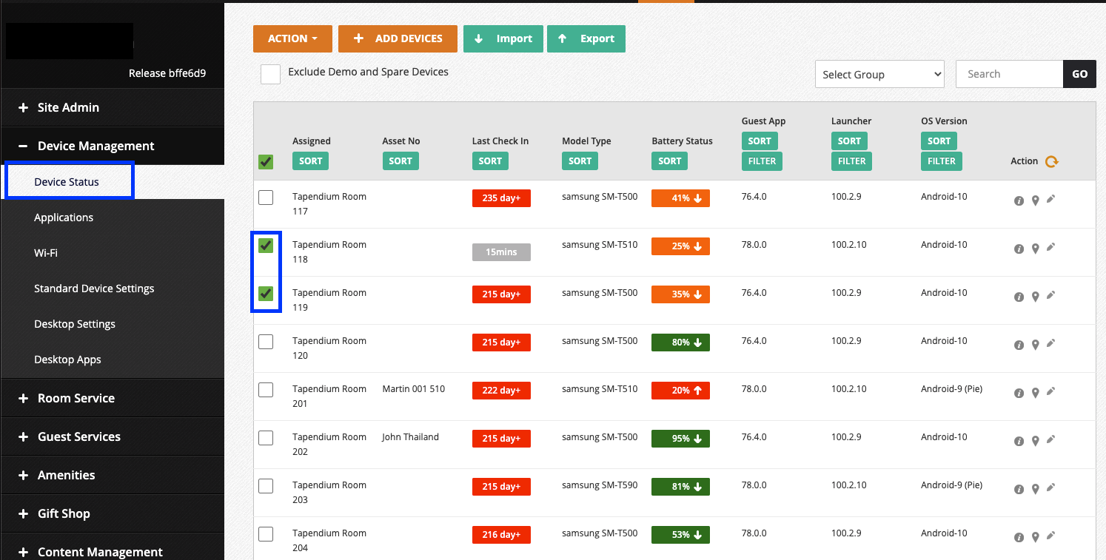This screenshot has width=1106, height=560.
Task: Click pencil edit icon for Room 119
Action: pos(1050,295)
